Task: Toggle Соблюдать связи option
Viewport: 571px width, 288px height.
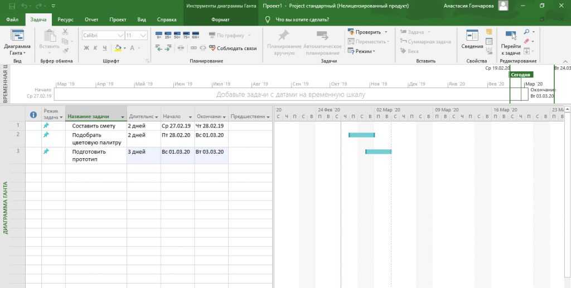Action: (233, 48)
